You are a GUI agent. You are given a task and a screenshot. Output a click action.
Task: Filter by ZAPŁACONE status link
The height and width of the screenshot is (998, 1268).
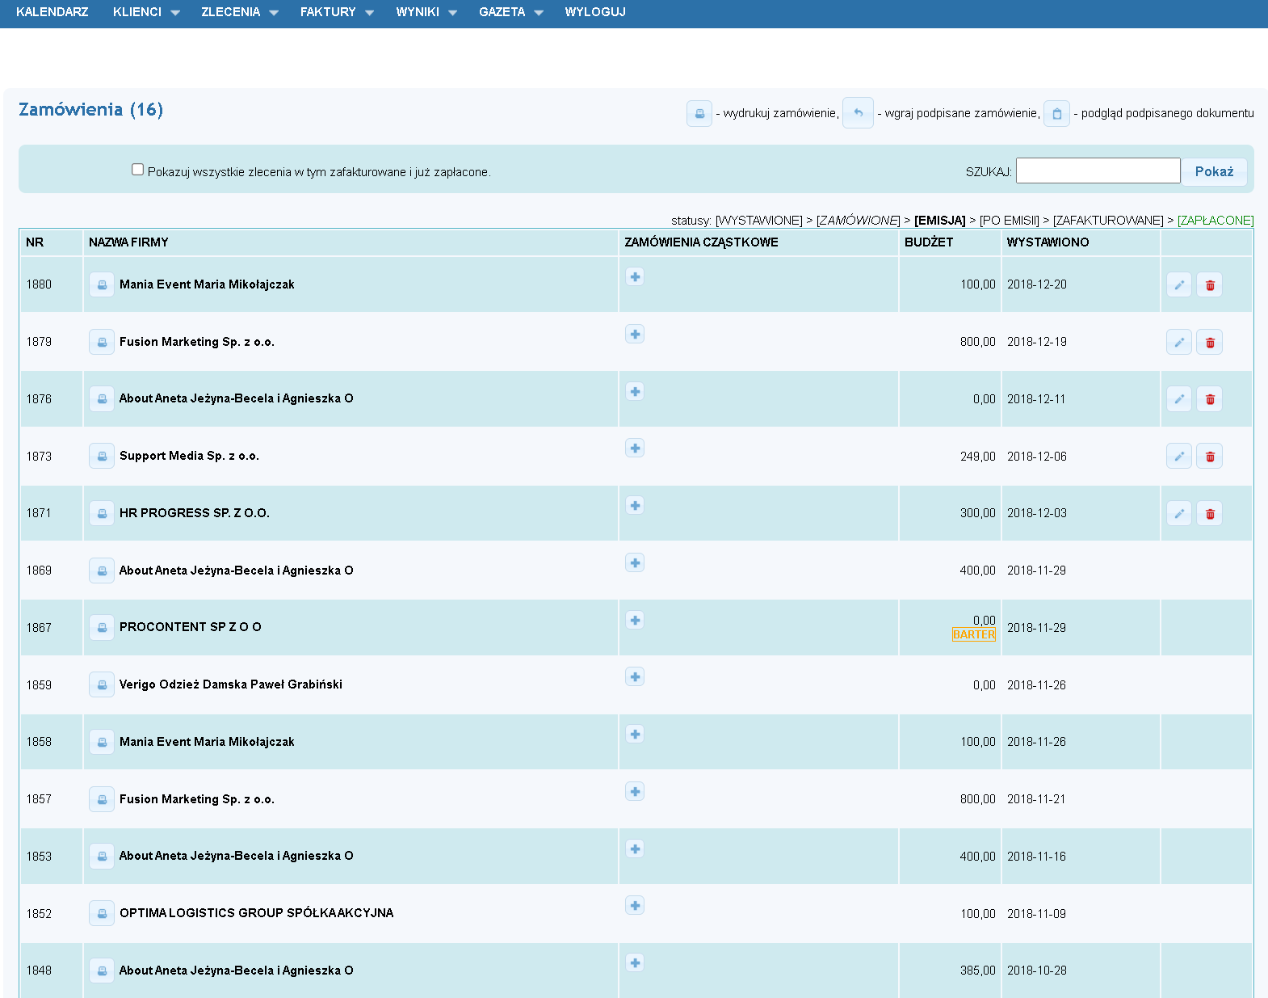click(x=1215, y=221)
